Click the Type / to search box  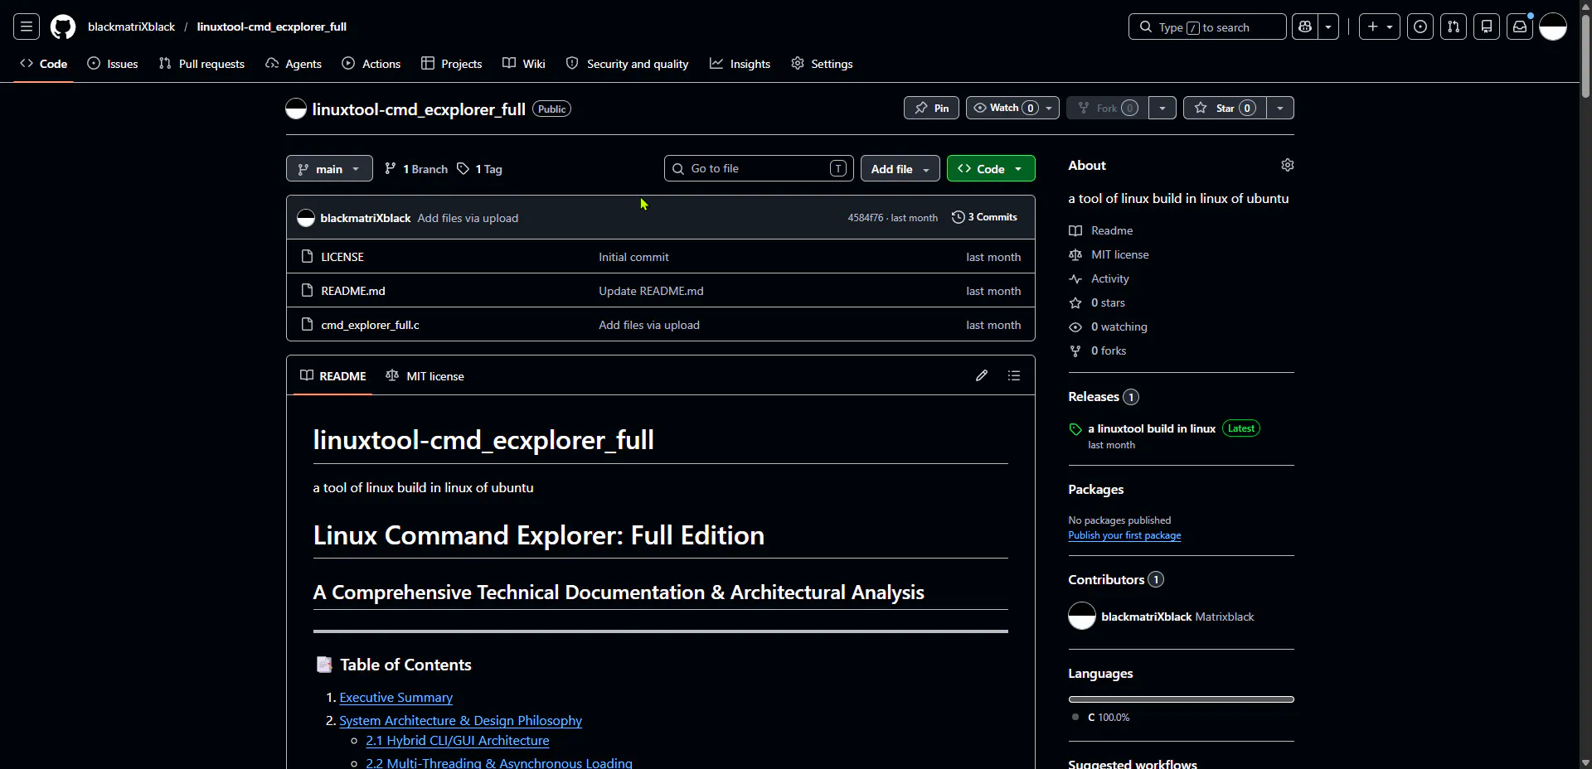(1207, 27)
